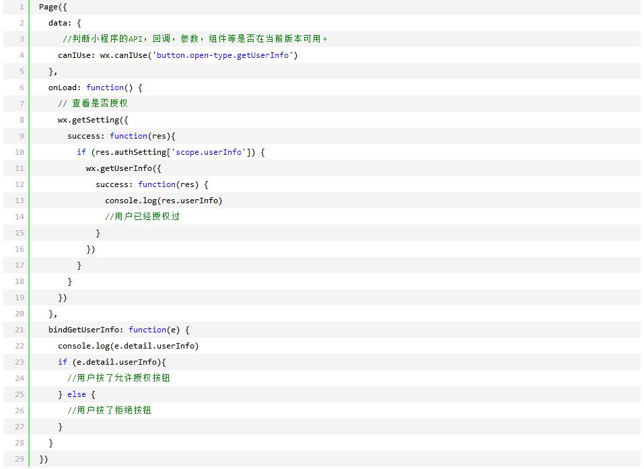Click 'console.log(res.userInfo)' on line 13
Image resolution: width=644 pixels, height=469 pixels.
164,201
